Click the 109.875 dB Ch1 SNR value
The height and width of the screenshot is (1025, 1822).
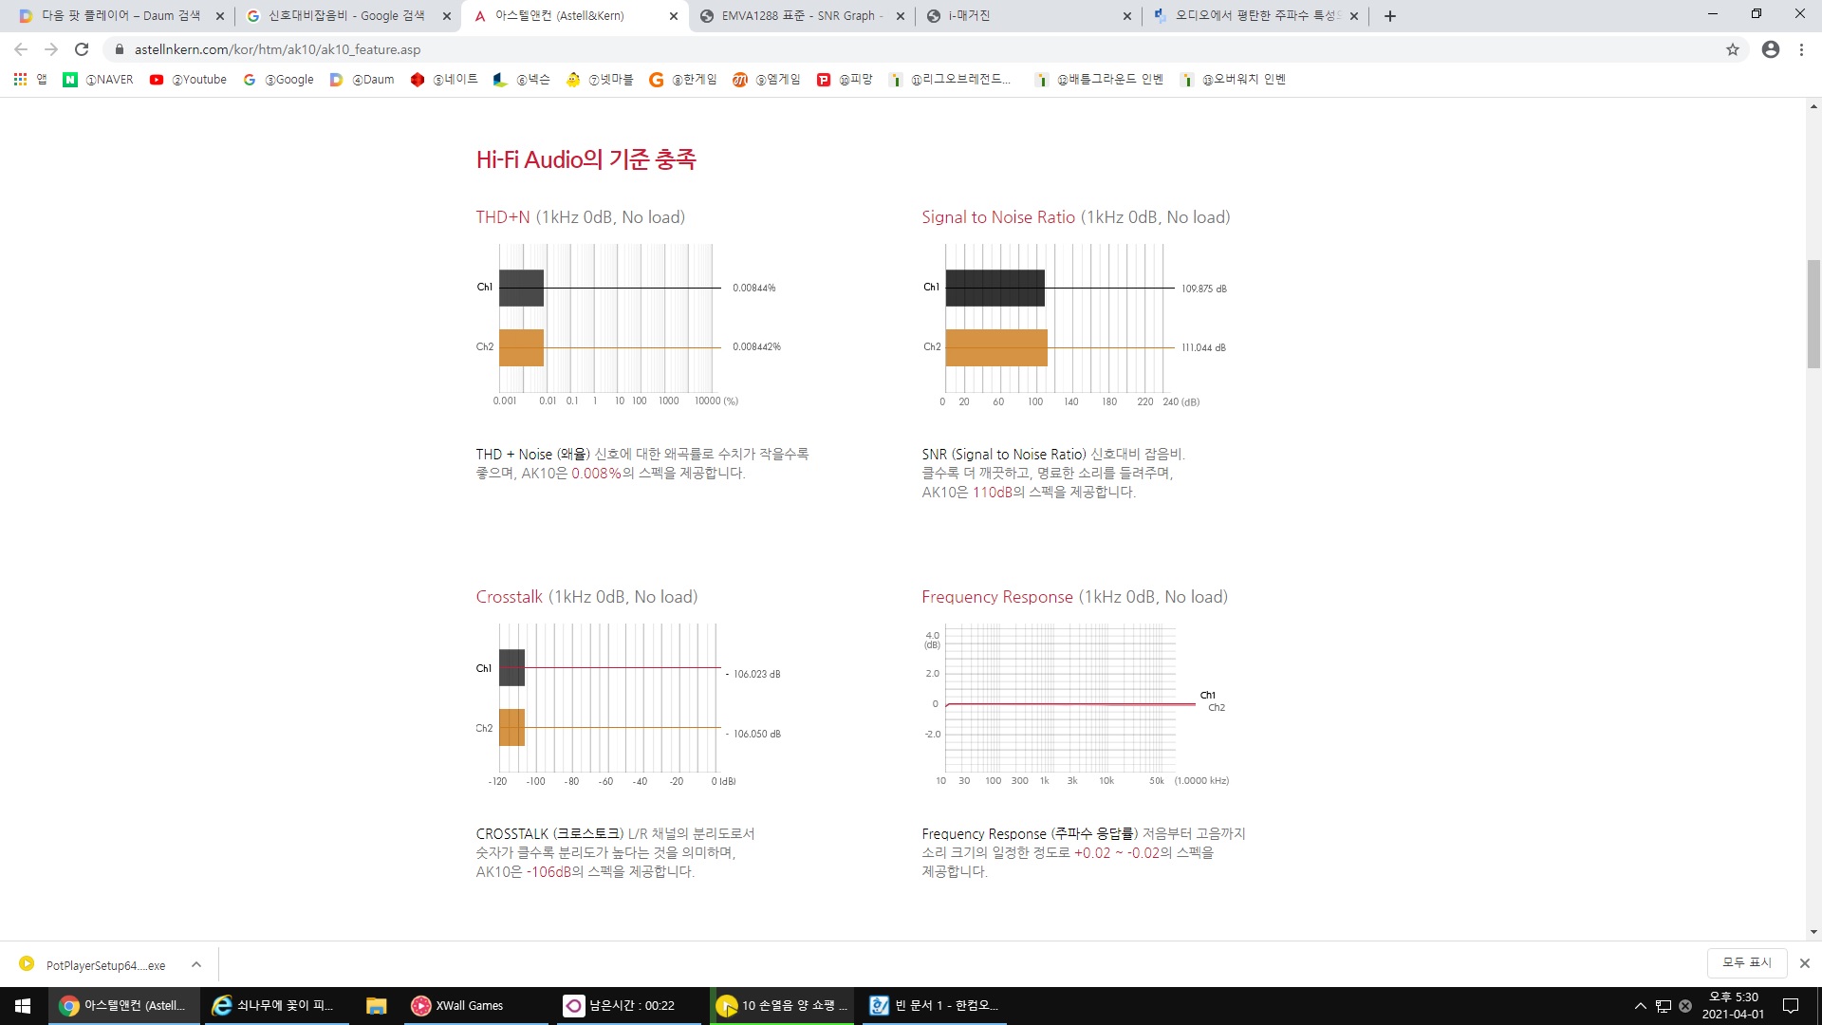(1203, 289)
